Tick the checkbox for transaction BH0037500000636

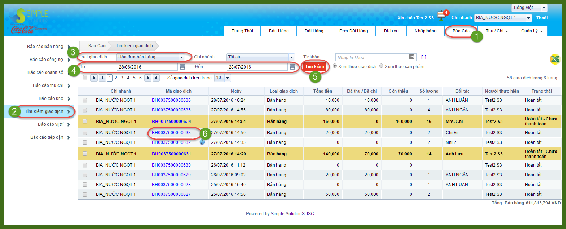pos(85,100)
